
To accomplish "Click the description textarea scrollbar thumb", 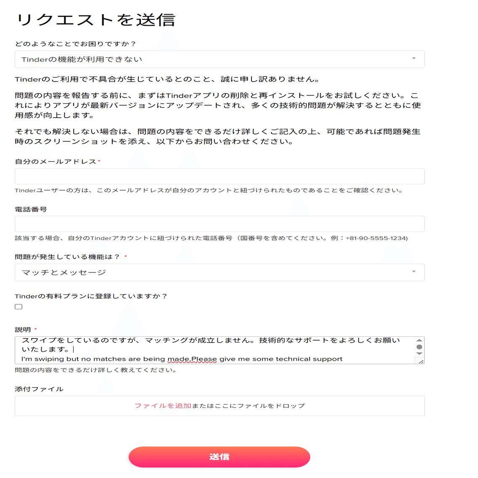I will tap(420, 347).
